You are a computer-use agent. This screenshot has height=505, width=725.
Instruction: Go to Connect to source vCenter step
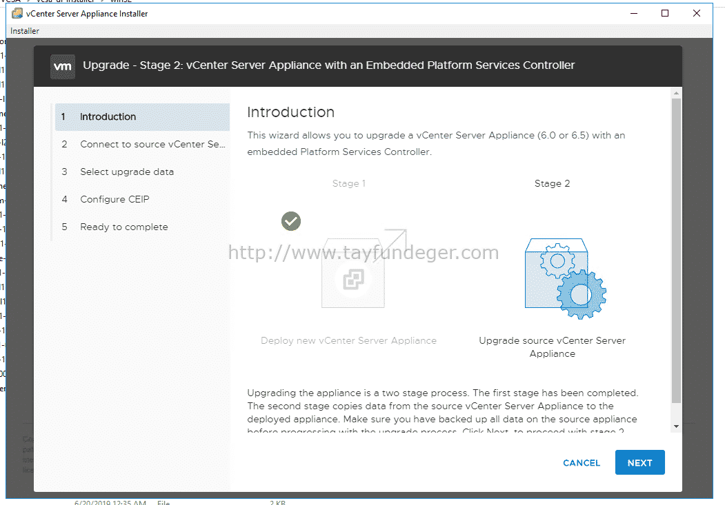142,145
